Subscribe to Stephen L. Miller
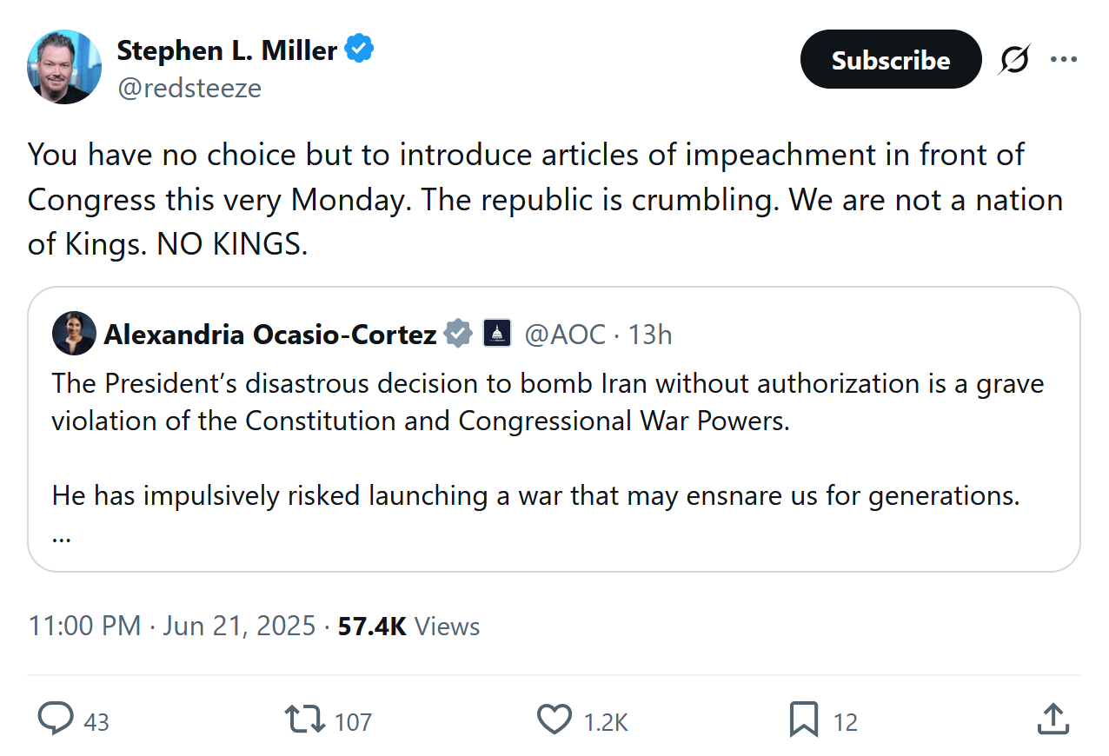 (890, 59)
